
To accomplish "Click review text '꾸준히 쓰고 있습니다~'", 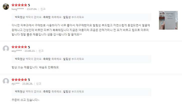I will (x=26, y=100).
